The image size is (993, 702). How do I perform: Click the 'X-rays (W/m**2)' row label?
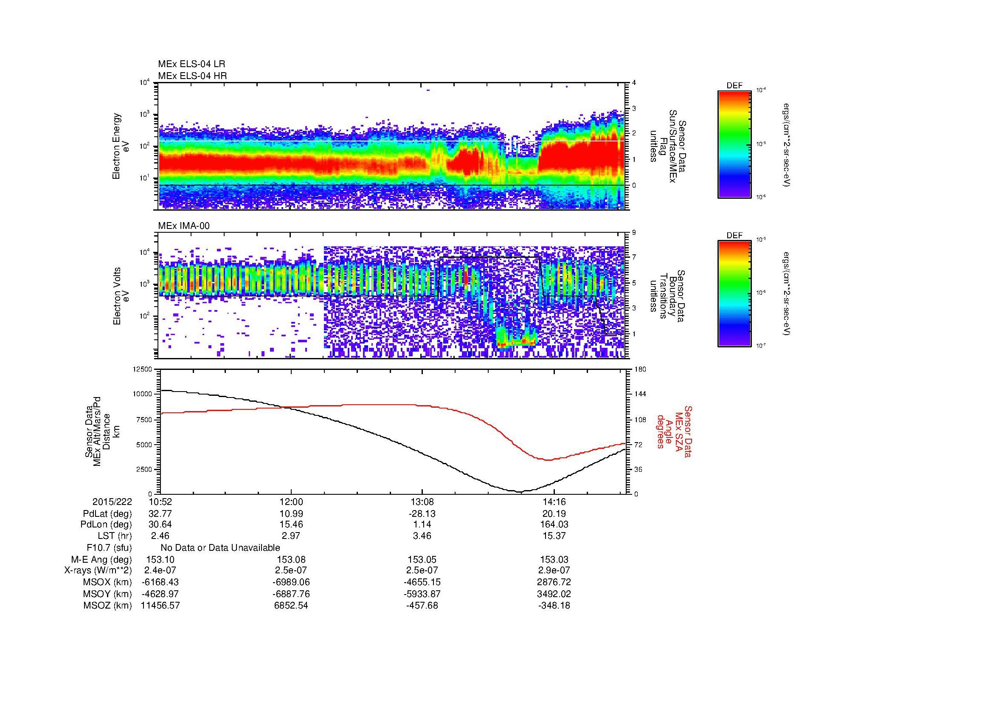(x=98, y=571)
